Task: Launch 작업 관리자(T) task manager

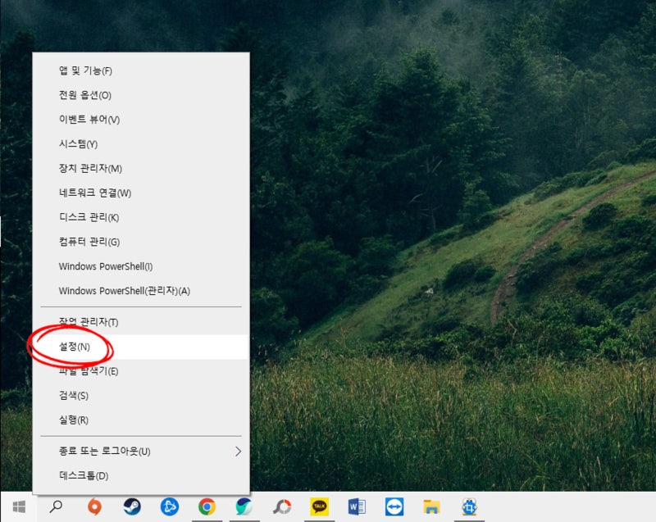Action: [82, 321]
